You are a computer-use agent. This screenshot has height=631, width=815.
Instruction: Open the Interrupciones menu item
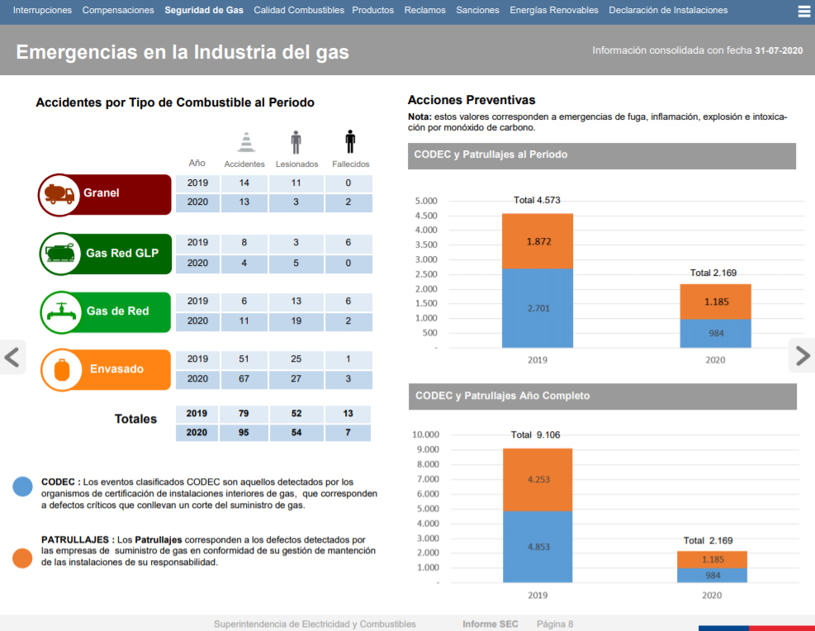pos(43,11)
